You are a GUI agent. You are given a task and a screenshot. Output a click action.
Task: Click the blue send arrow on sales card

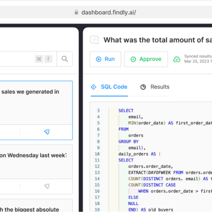(x=47, y=132)
